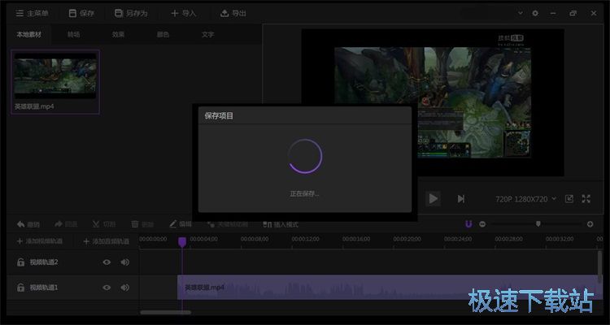Viewport: 610px width, 325px height.
Task: Click the export (导出) button
Action: point(233,13)
